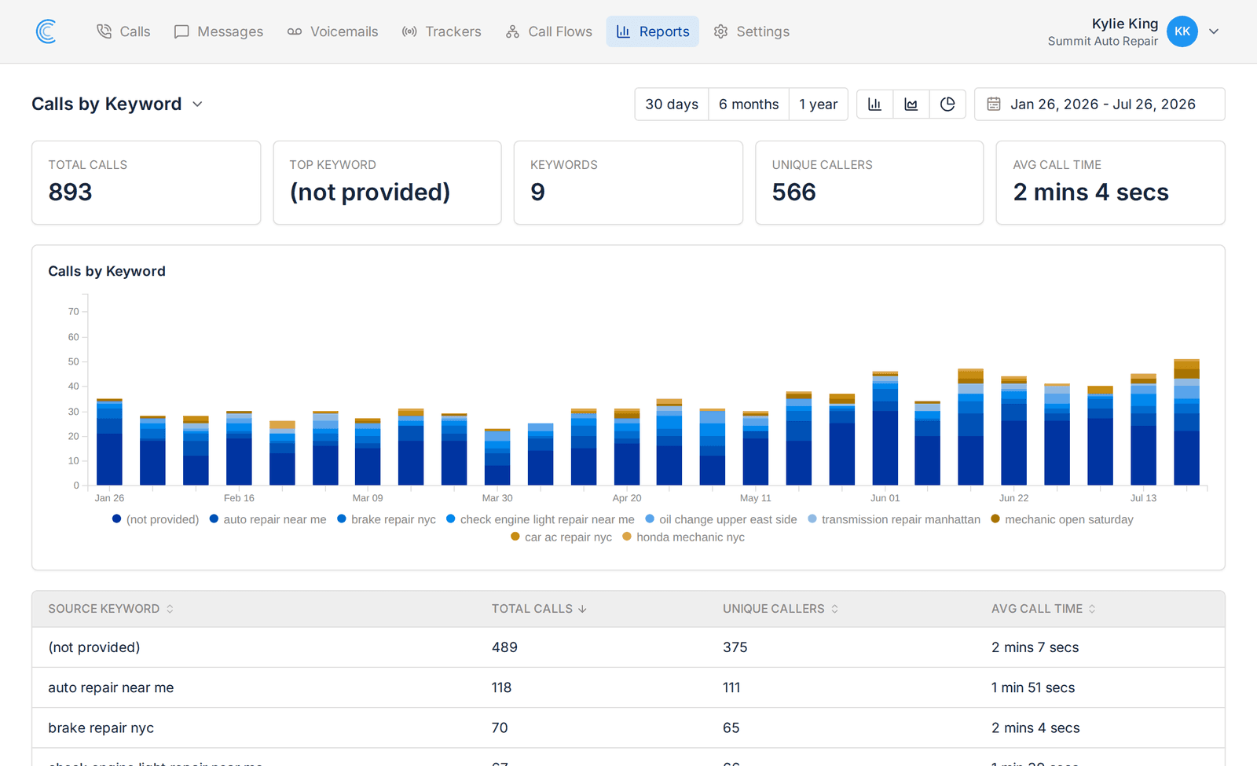Click the 1 min 51 secs cell

1033,687
